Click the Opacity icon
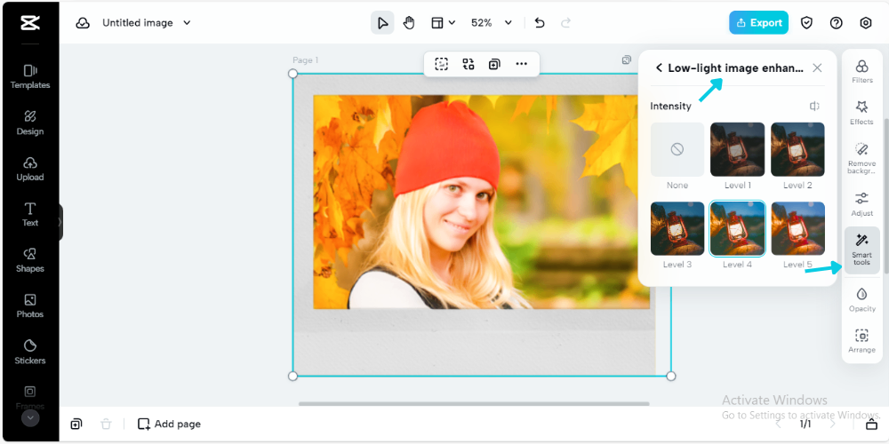Image resolution: width=889 pixels, height=444 pixels. pyautogui.click(x=861, y=299)
